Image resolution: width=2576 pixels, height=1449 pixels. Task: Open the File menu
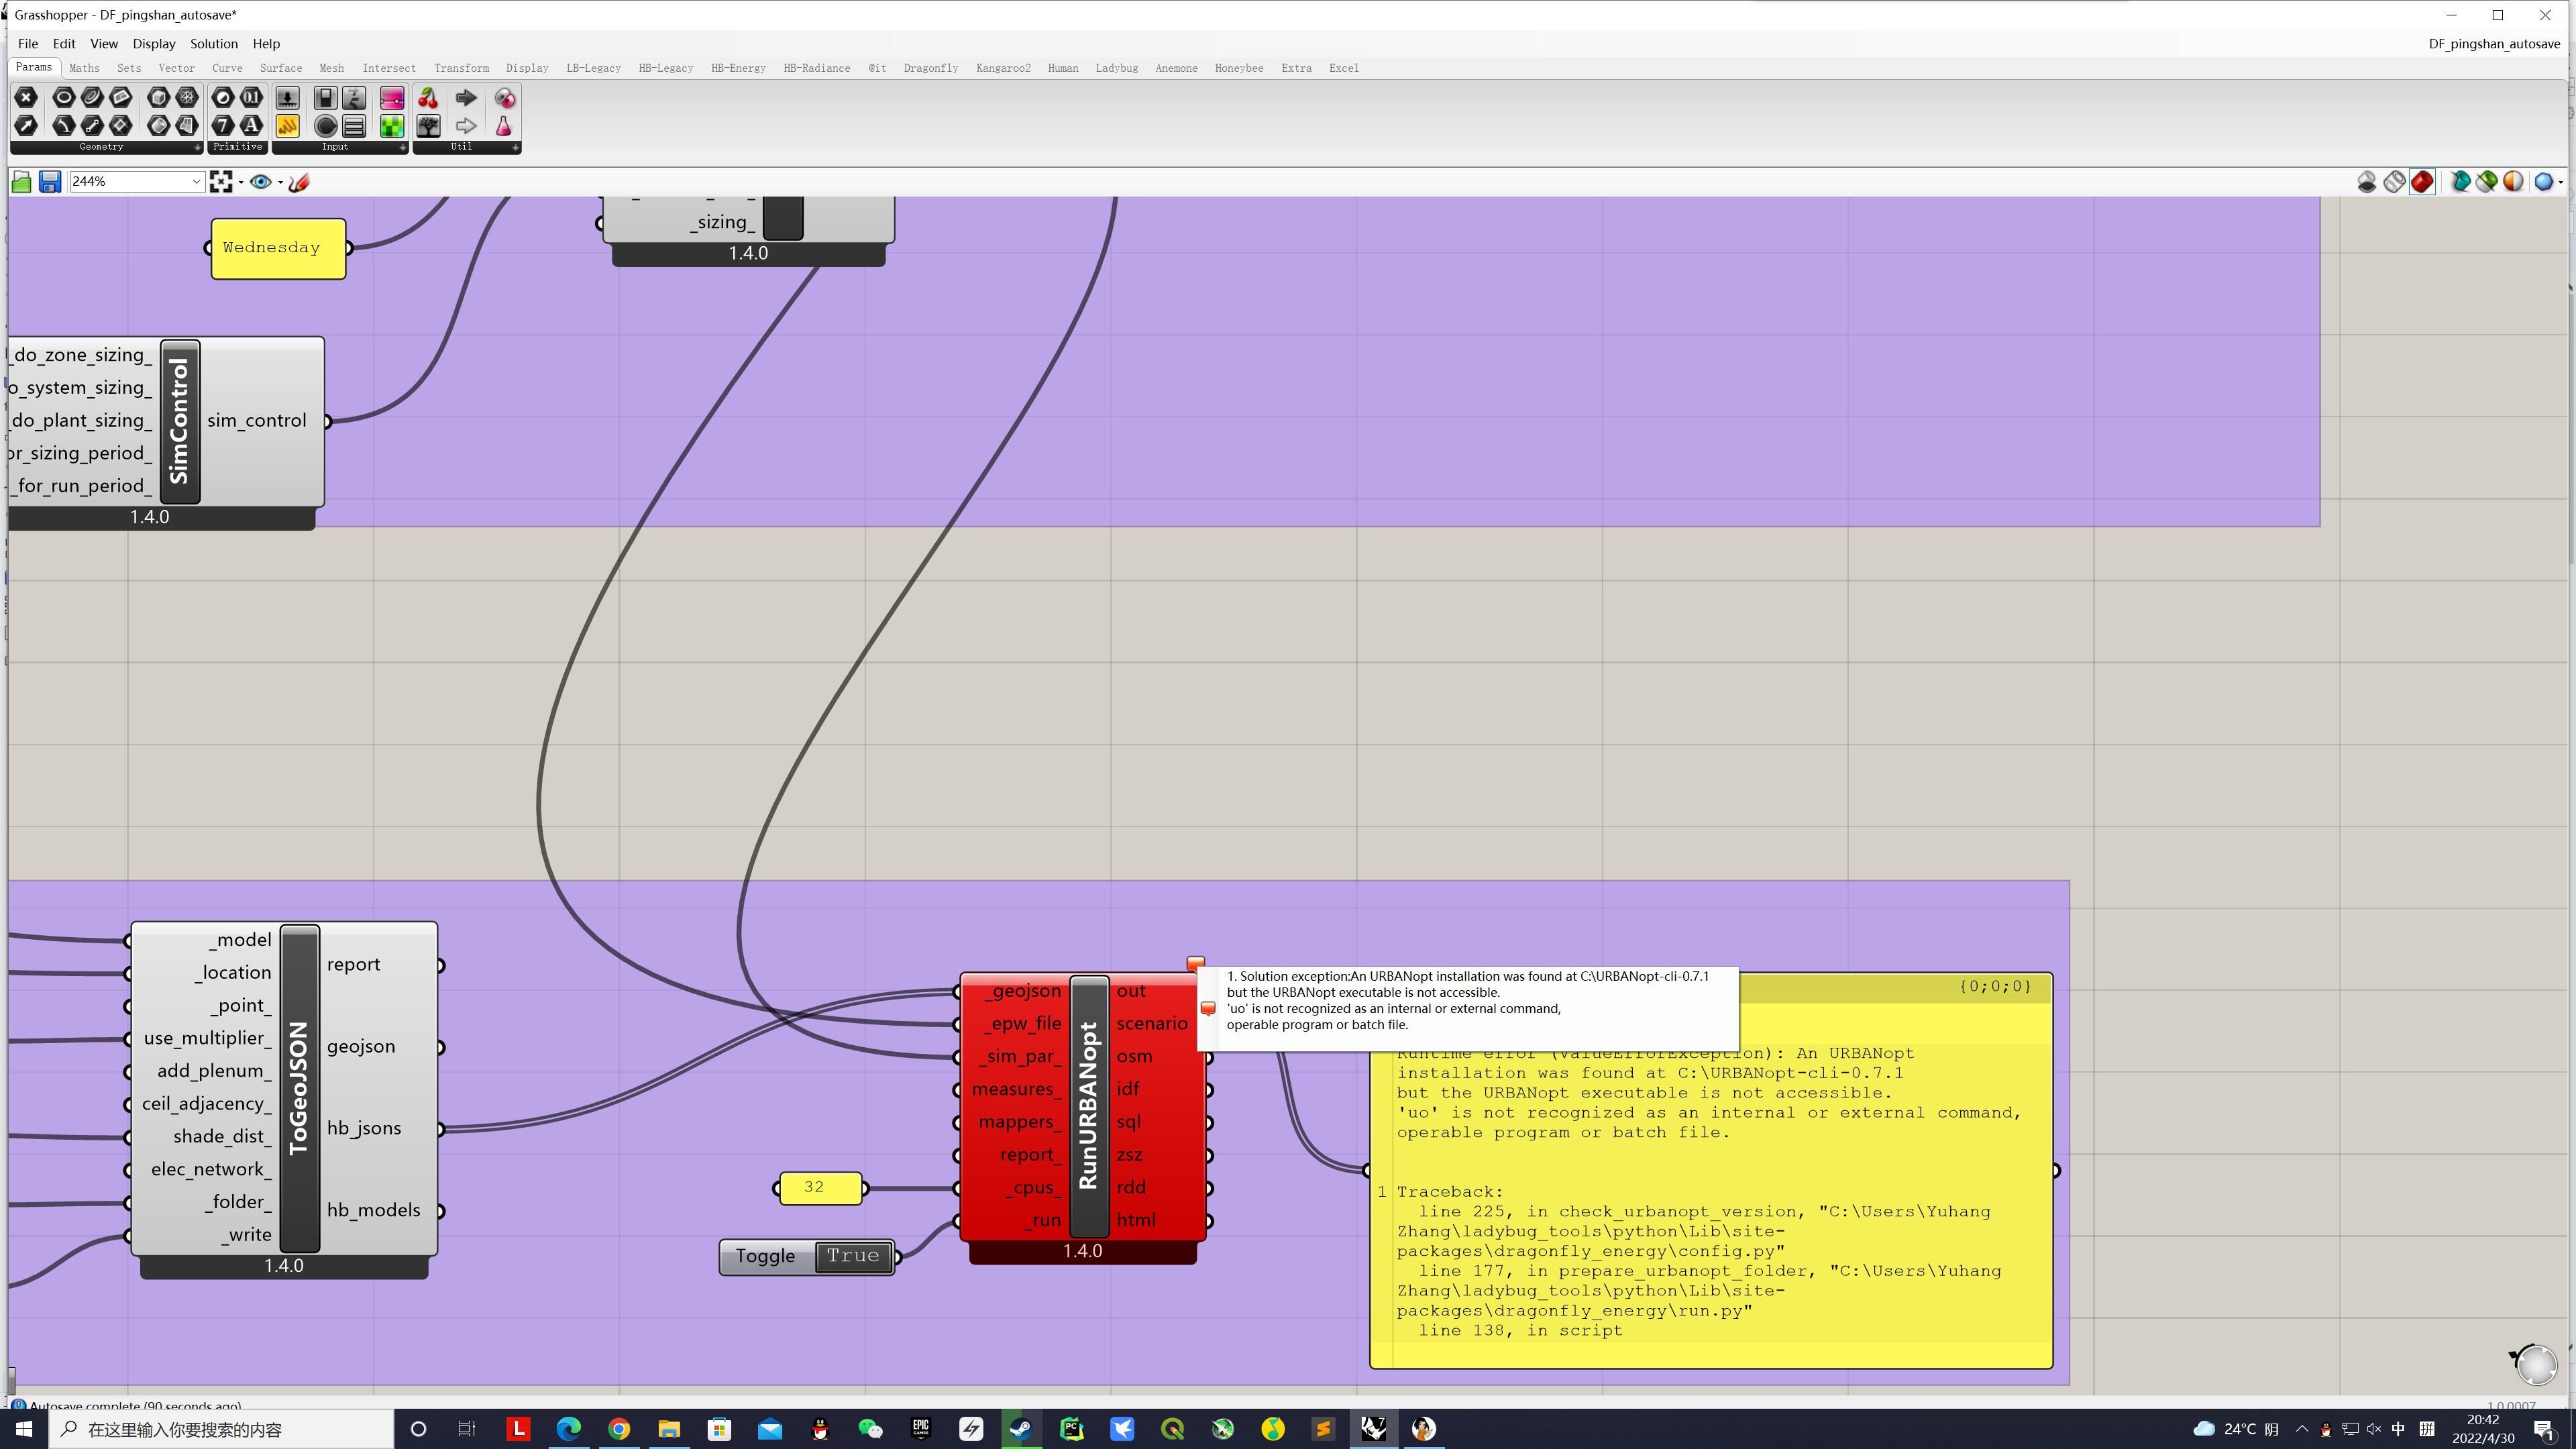pyautogui.click(x=27, y=44)
